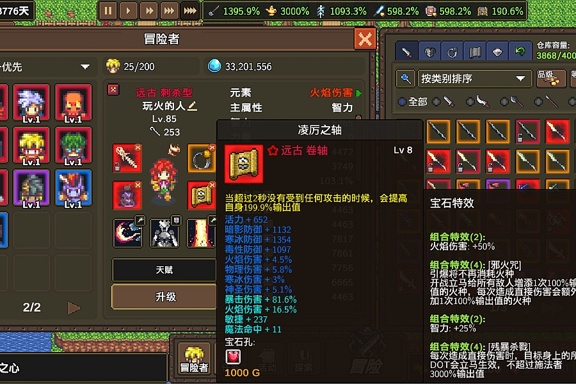Select the axe weapon type filter
Image resolution: width=576 pixels, height=384 pixels.
(513, 101)
